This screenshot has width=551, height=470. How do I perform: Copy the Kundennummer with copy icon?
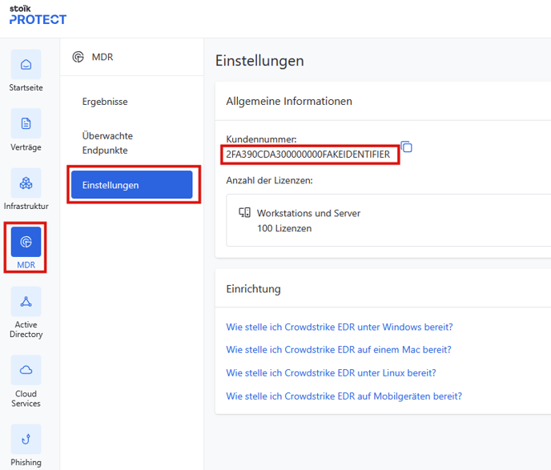(407, 147)
